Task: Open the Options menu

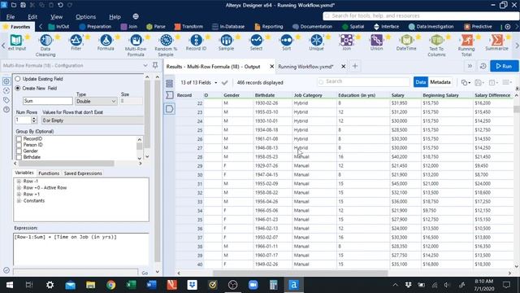Action: [x=85, y=16]
